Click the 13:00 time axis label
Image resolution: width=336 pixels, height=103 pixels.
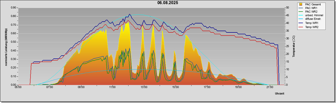pos(144,87)
